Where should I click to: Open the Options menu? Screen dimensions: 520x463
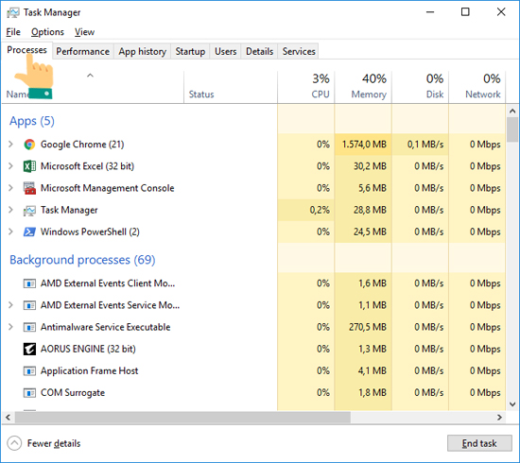[47, 32]
